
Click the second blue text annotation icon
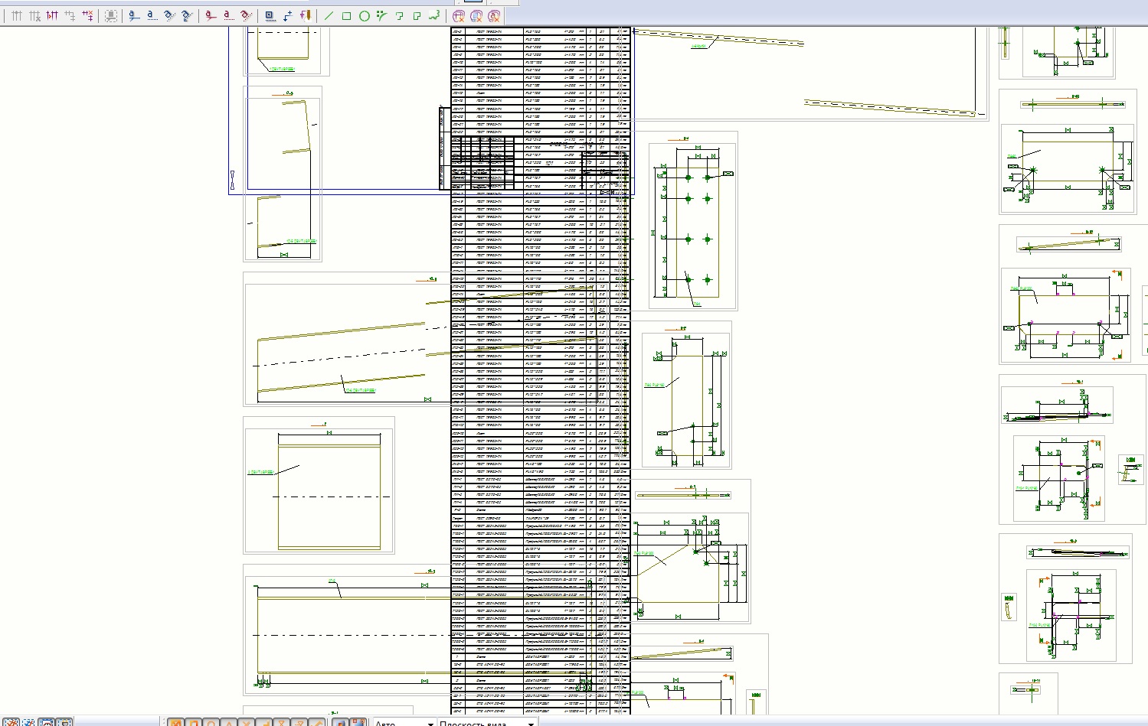152,15
